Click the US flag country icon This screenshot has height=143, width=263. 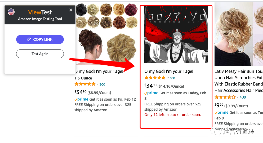[11, 12]
